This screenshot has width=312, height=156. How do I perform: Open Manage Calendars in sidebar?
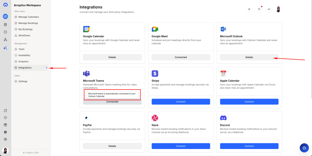tap(28, 17)
